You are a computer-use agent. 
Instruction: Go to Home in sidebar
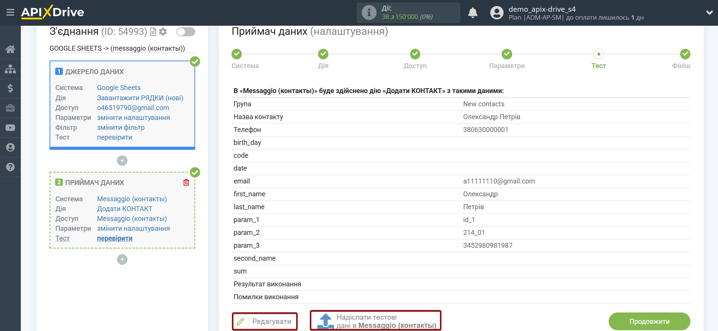tap(10, 49)
